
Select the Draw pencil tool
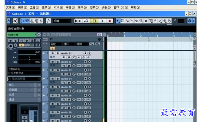click(x=155, y=21)
